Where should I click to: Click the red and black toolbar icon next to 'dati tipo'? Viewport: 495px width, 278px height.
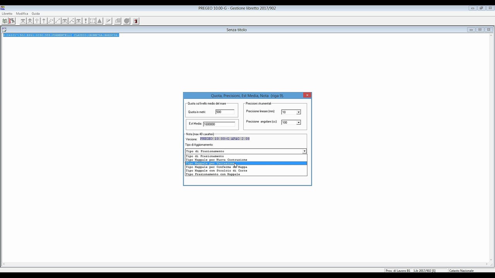pos(12,21)
